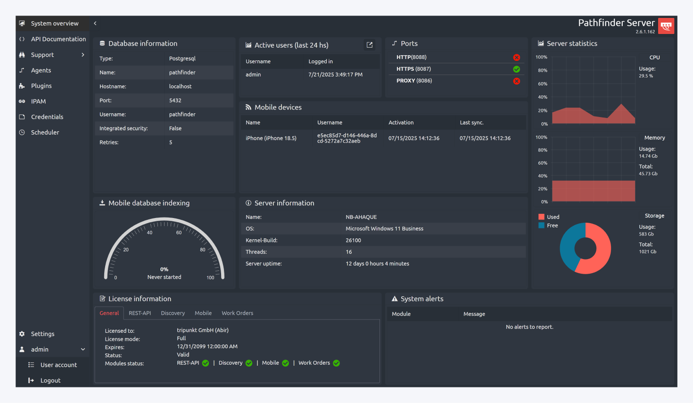Toggle the HTTP(8088) port status
This screenshot has height=403, width=693.
coord(517,57)
